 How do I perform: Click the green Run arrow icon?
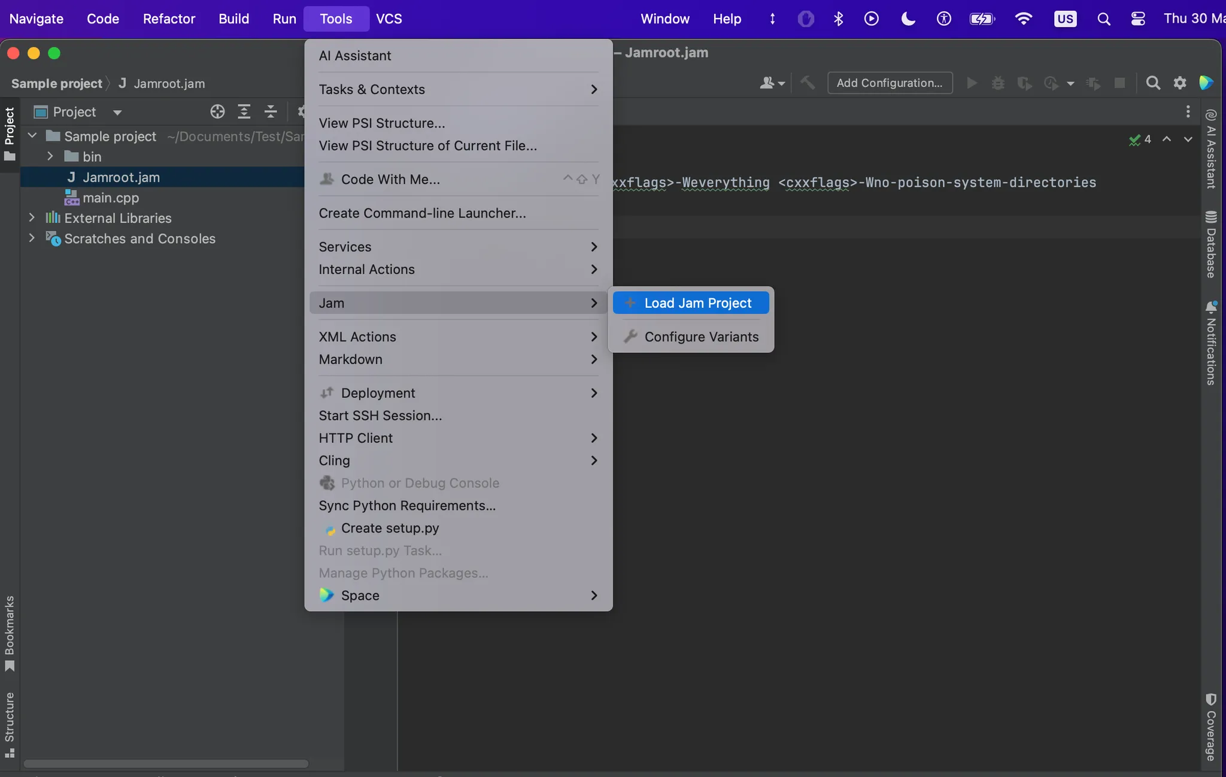coord(972,83)
